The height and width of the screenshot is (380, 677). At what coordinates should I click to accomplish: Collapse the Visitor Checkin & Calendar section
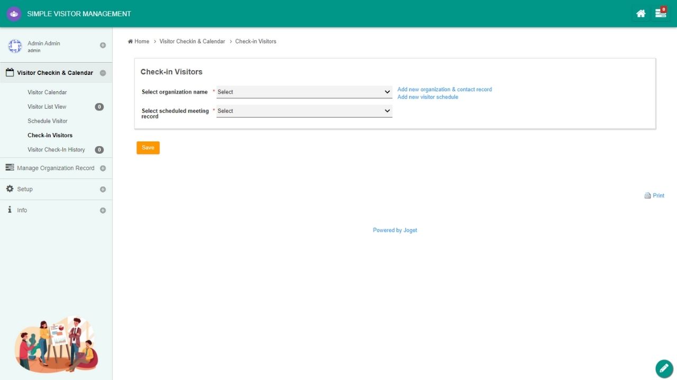103,73
